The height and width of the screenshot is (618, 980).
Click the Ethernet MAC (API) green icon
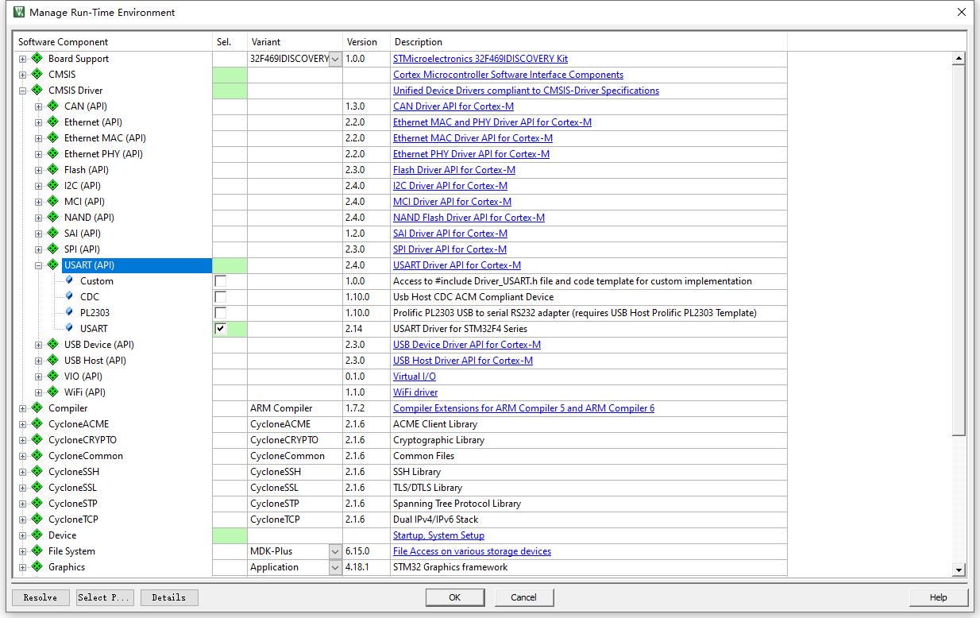point(52,138)
